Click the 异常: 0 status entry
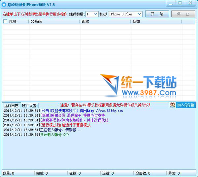 (x=174, y=173)
